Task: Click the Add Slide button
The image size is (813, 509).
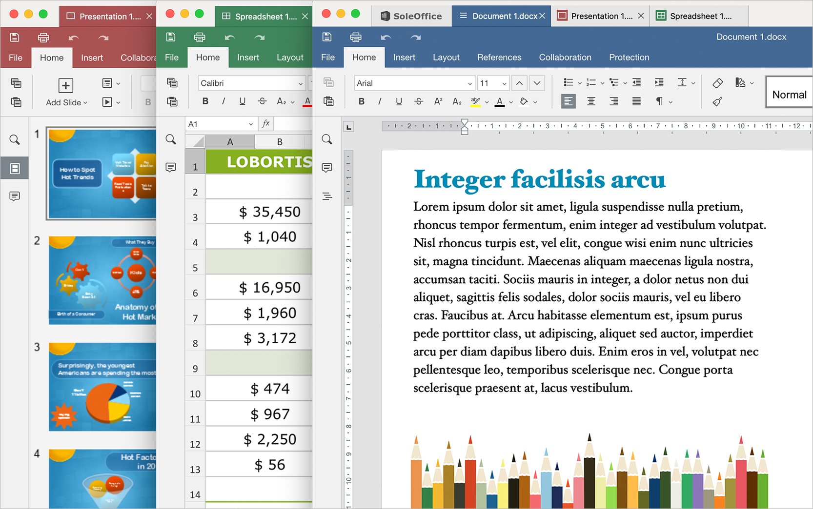Action: tap(66, 93)
